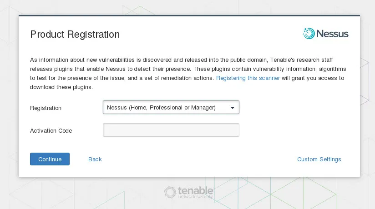This screenshot has width=375, height=209.
Task: Click the dark top border of the dialog
Action: click(189, 16)
